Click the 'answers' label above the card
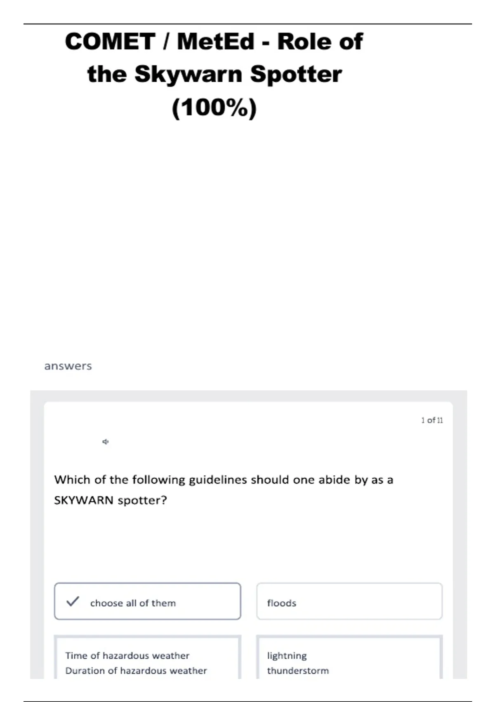This screenshot has width=495, height=702. [68, 366]
